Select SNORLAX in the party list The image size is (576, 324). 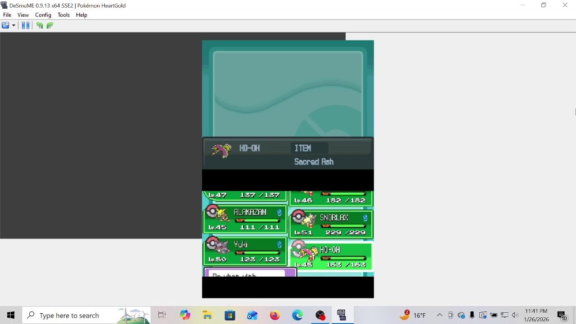(331, 224)
